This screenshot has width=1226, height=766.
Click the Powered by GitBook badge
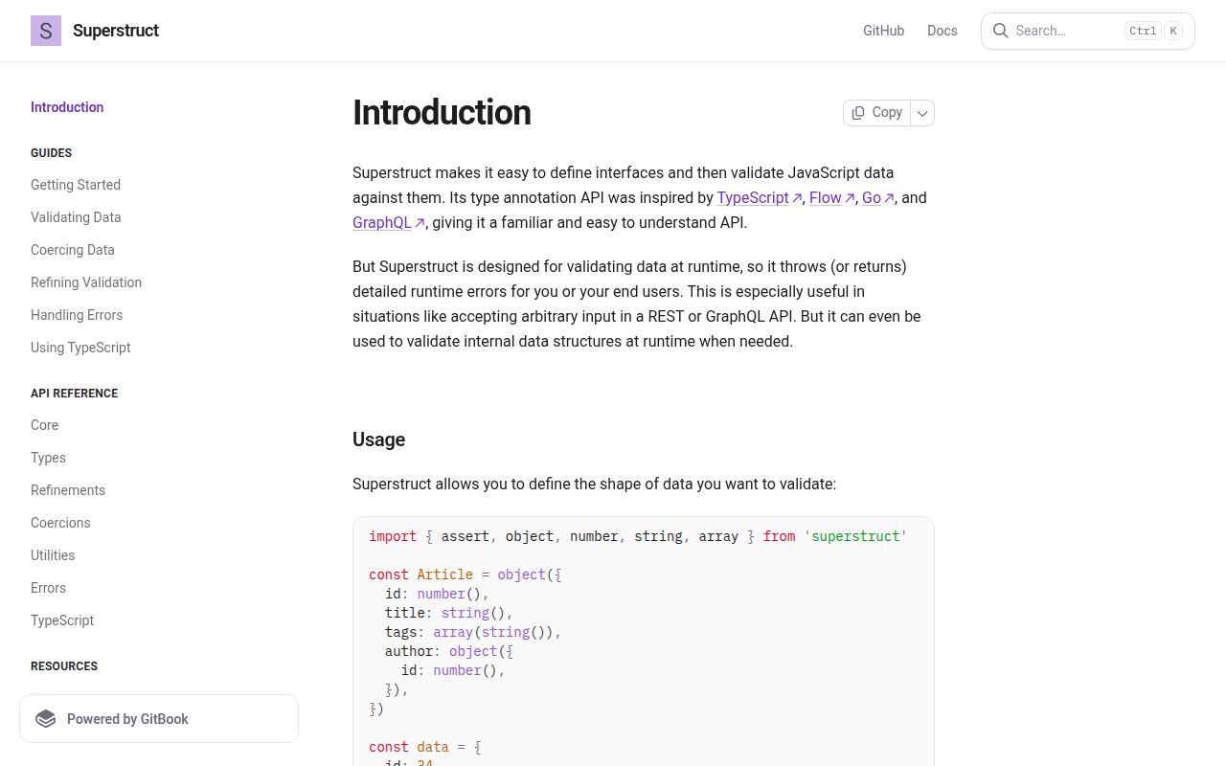pyautogui.click(x=159, y=719)
